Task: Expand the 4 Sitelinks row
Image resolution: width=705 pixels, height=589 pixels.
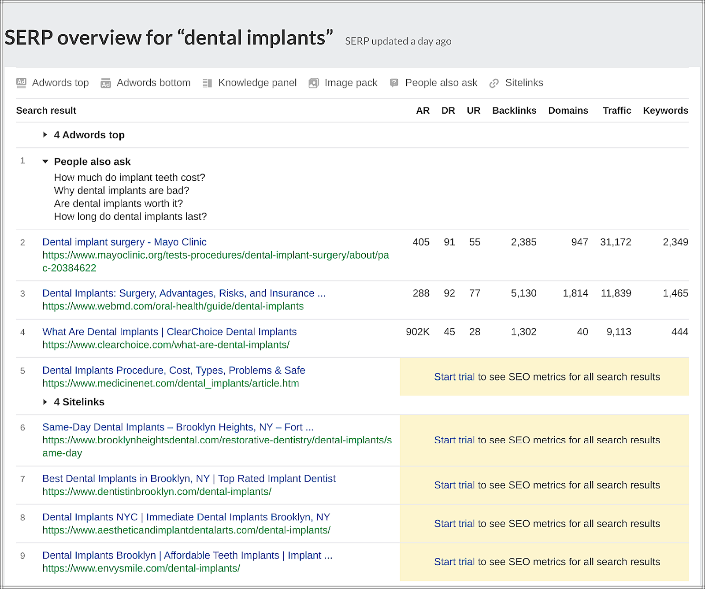Action: (x=45, y=402)
